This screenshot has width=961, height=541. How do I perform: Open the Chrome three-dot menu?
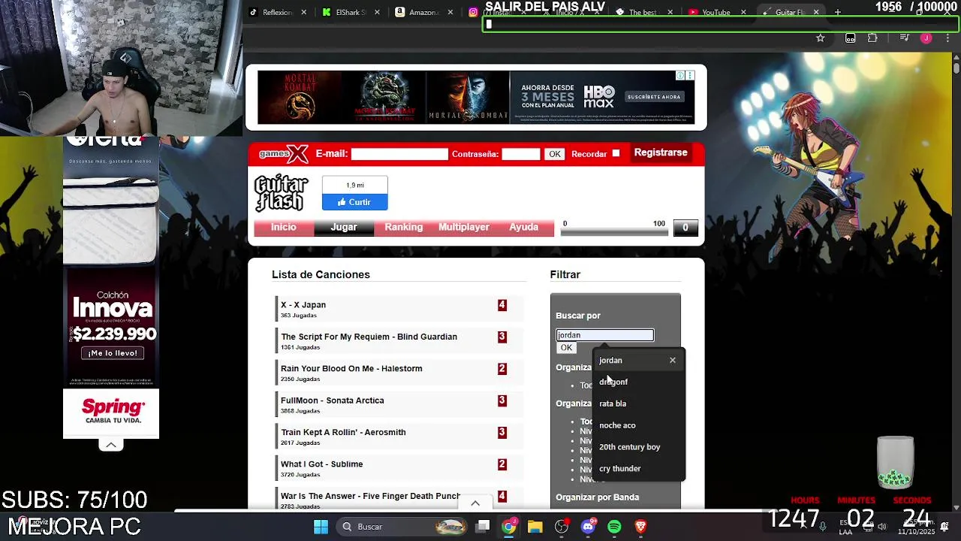(x=947, y=38)
